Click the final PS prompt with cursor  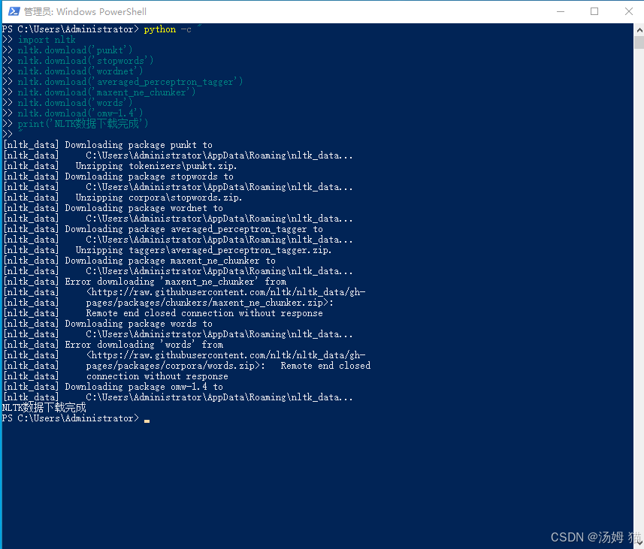pos(76,418)
